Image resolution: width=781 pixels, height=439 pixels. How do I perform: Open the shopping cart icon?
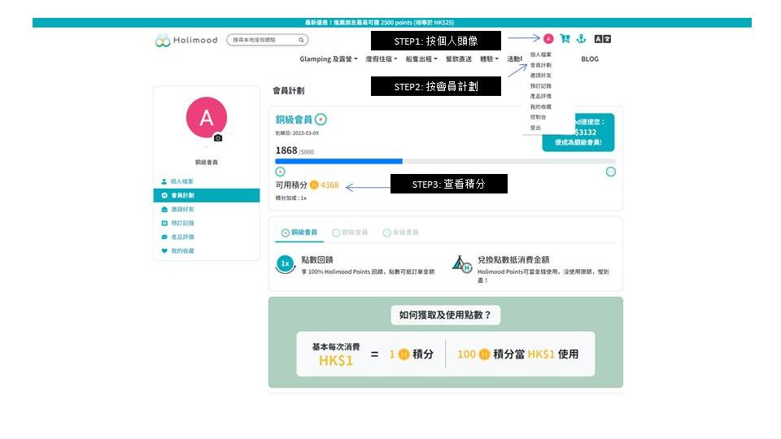point(565,39)
